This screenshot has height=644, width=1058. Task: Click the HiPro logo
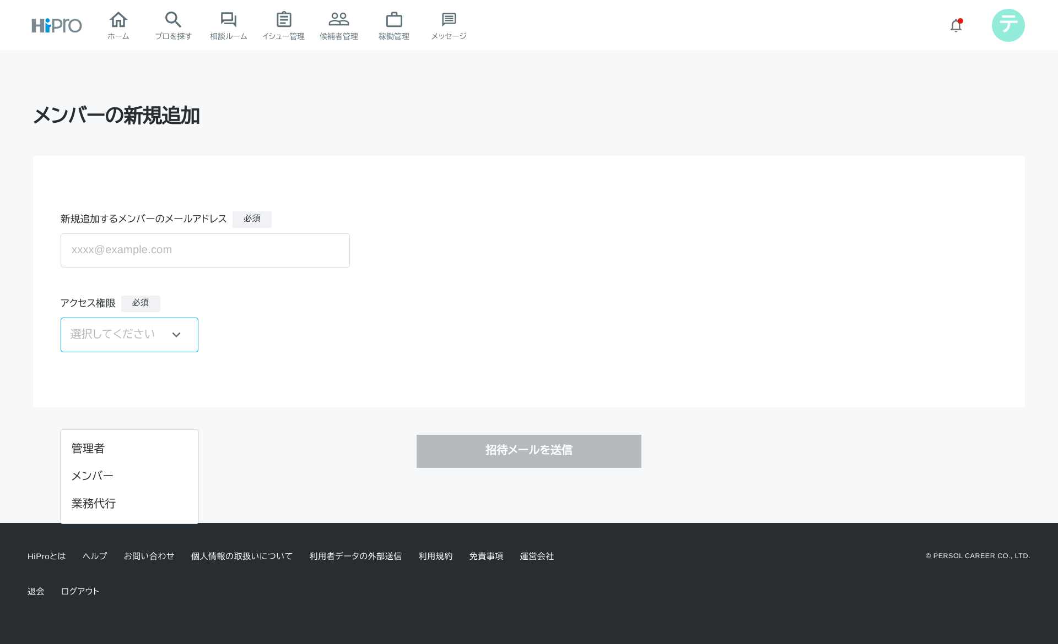(56, 25)
